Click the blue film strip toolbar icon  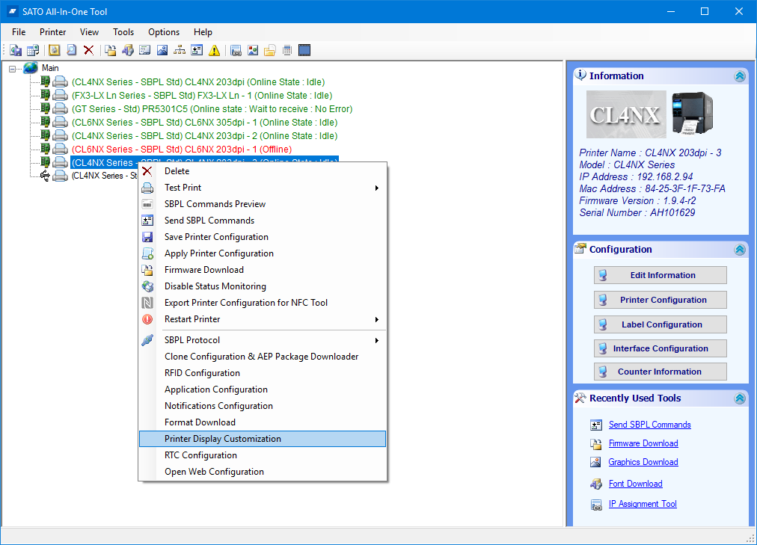pyautogui.click(x=304, y=50)
